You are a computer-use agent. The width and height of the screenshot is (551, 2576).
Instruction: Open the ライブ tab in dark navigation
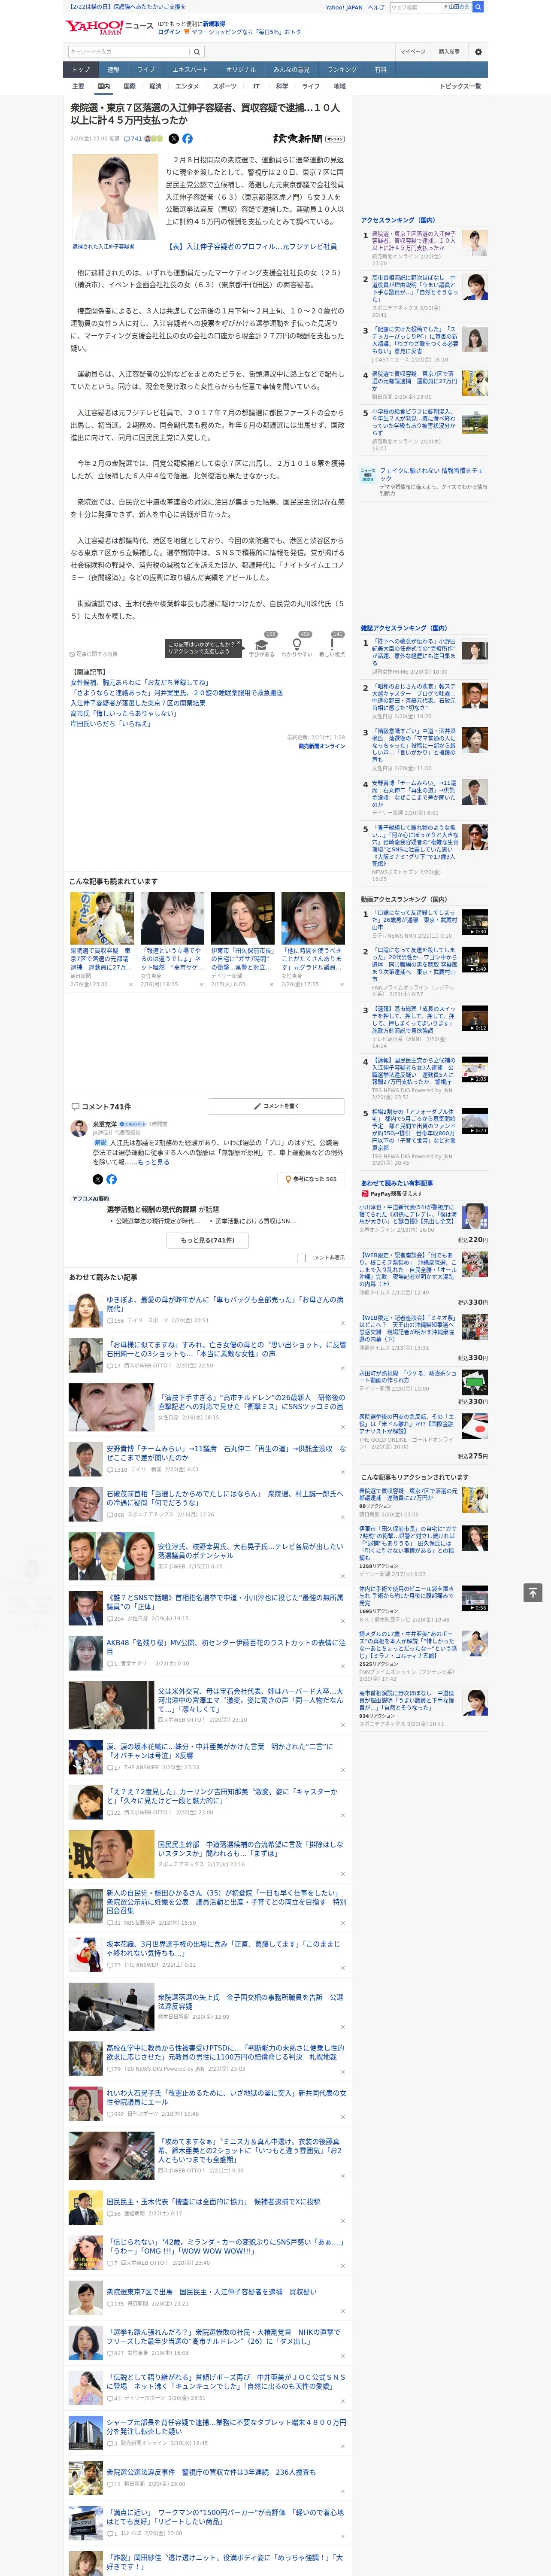(x=146, y=70)
